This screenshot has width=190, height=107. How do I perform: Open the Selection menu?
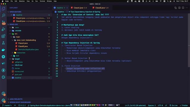(x=22, y=1)
